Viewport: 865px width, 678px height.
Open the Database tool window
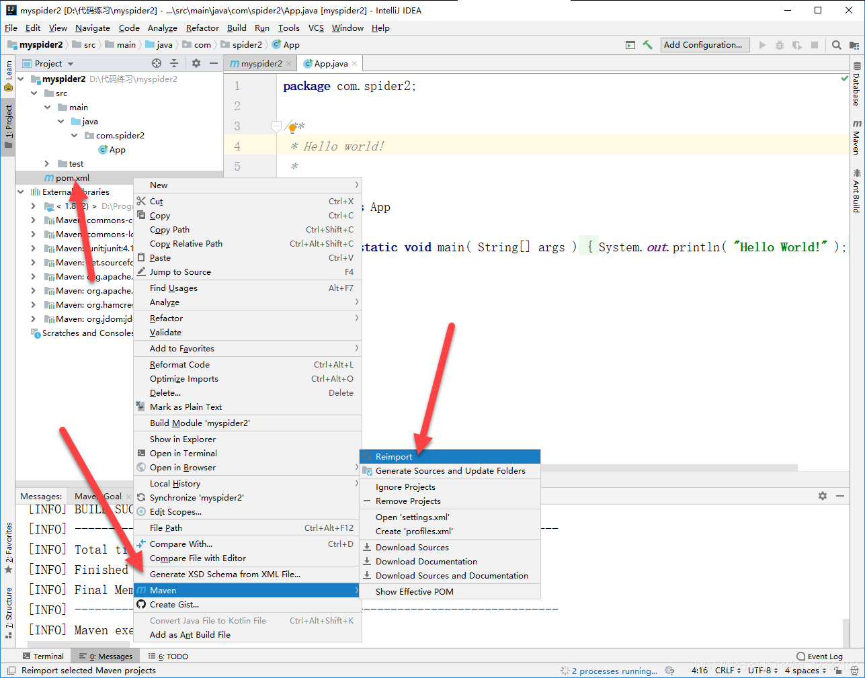(x=857, y=85)
